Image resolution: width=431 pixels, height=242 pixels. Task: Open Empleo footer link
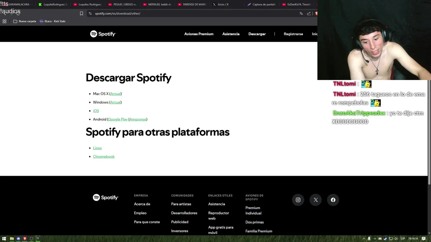(x=140, y=213)
